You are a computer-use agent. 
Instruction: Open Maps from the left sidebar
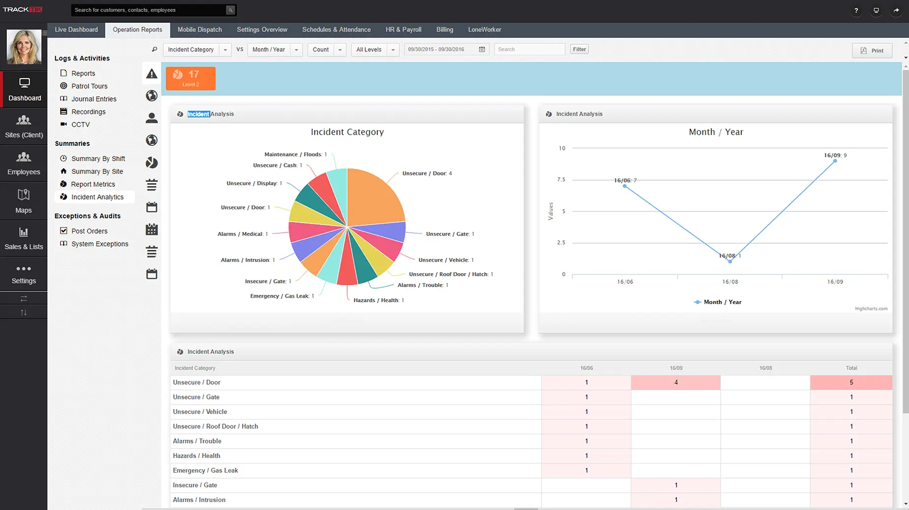coord(24,201)
